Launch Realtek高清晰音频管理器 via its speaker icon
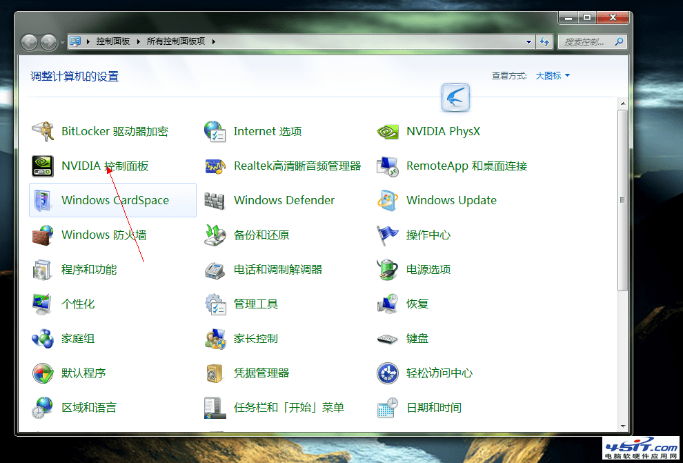The width and height of the screenshot is (683, 463). click(x=215, y=166)
